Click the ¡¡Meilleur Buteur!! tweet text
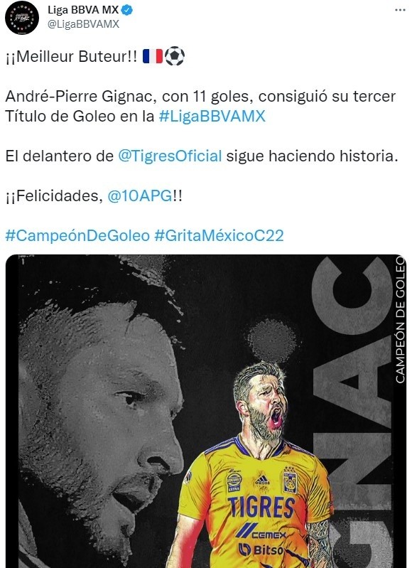Image resolution: width=412 pixels, height=568 pixels. [72, 56]
